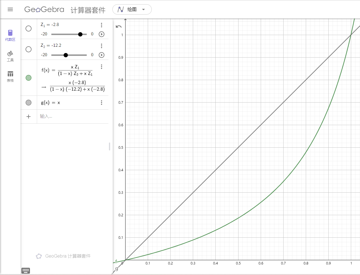360x275 pixels.
Task: Click the 0.5 label on the y-axis
Action: 121,148
